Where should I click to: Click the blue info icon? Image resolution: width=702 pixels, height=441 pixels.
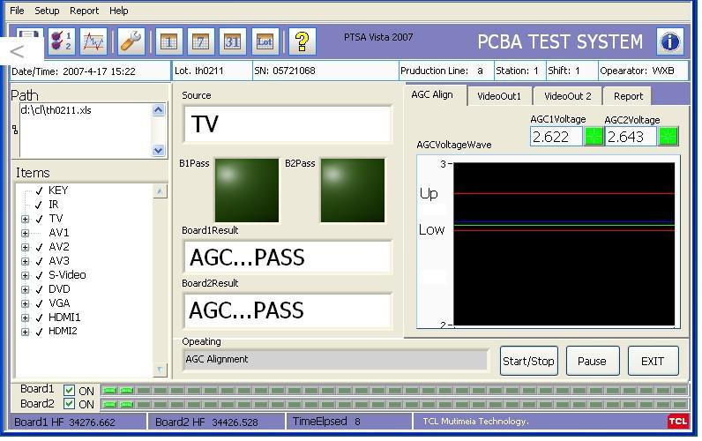click(x=669, y=41)
